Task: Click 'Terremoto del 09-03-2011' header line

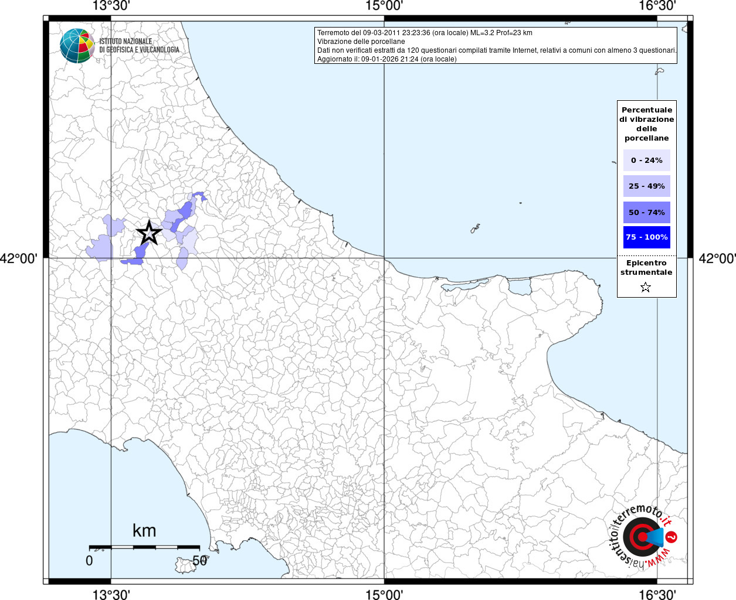Action: 425,33
